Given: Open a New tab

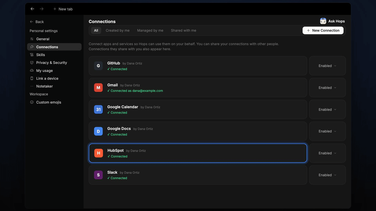Looking at the screenshot, I should pos(63,9).
